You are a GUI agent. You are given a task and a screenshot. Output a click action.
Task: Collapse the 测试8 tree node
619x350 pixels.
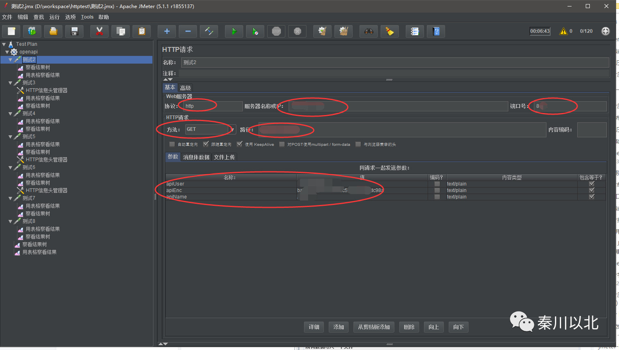coord(11,221)
